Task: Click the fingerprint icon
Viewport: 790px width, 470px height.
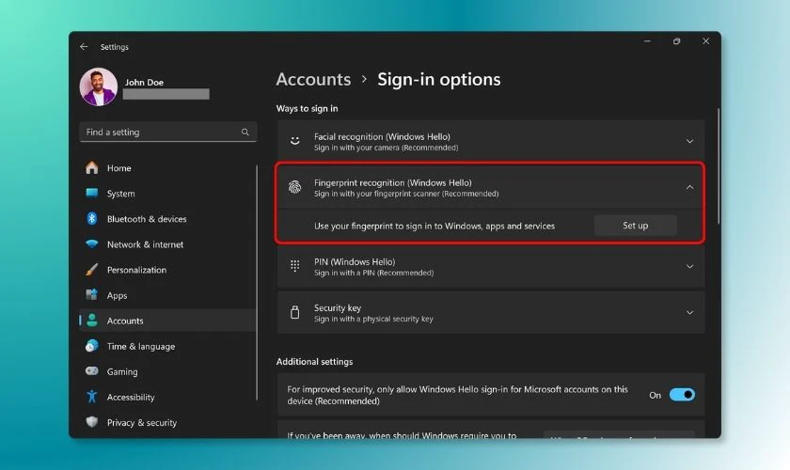Action: [x=294, y=187]
